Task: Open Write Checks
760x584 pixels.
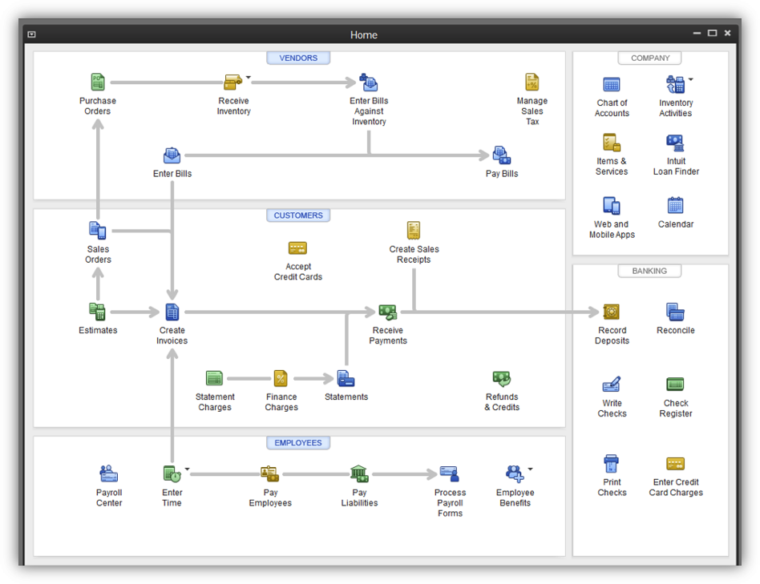Action: click(x=612, y=385)
